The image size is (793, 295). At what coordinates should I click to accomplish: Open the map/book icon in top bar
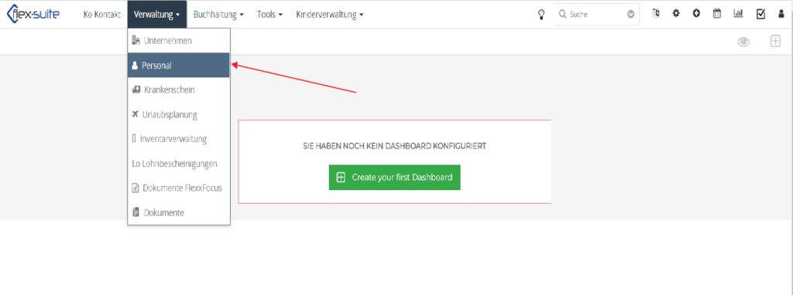(x=657, y=14)
